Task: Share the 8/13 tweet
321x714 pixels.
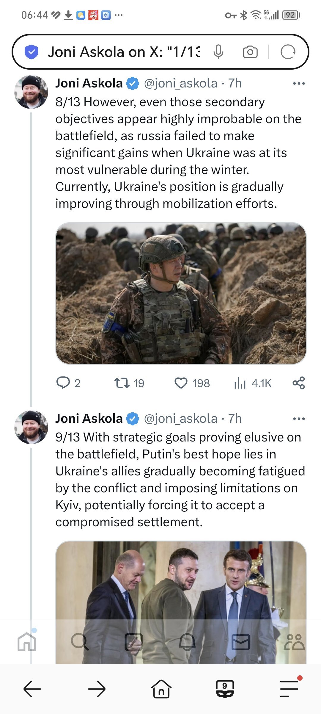Action: [x=298, y=383]
